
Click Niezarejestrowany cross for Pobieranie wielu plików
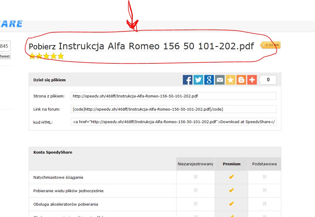196,190
